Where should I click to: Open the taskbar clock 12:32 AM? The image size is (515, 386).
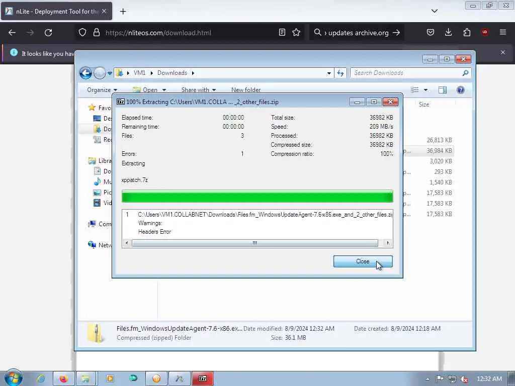click(489, 379)
